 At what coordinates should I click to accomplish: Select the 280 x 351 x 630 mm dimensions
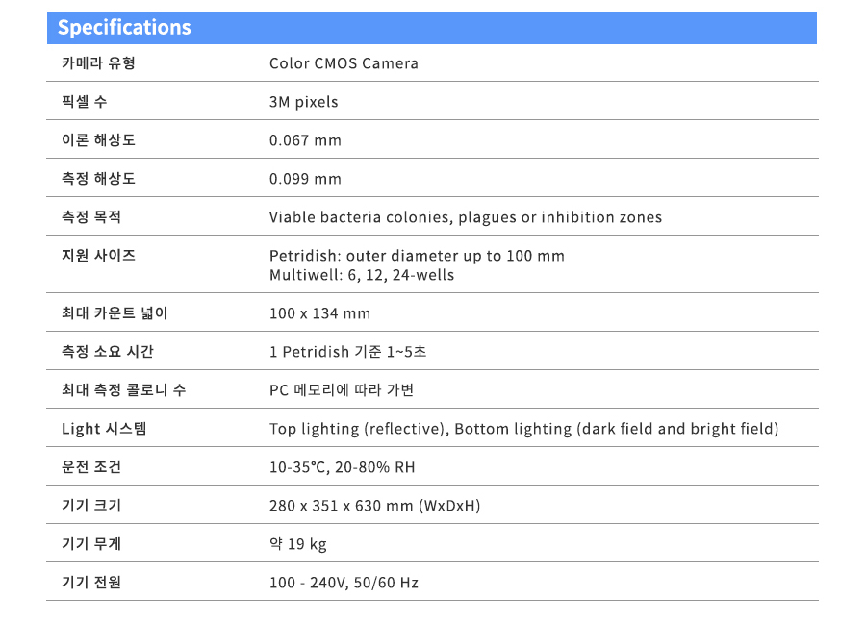(x=374, y=506)
